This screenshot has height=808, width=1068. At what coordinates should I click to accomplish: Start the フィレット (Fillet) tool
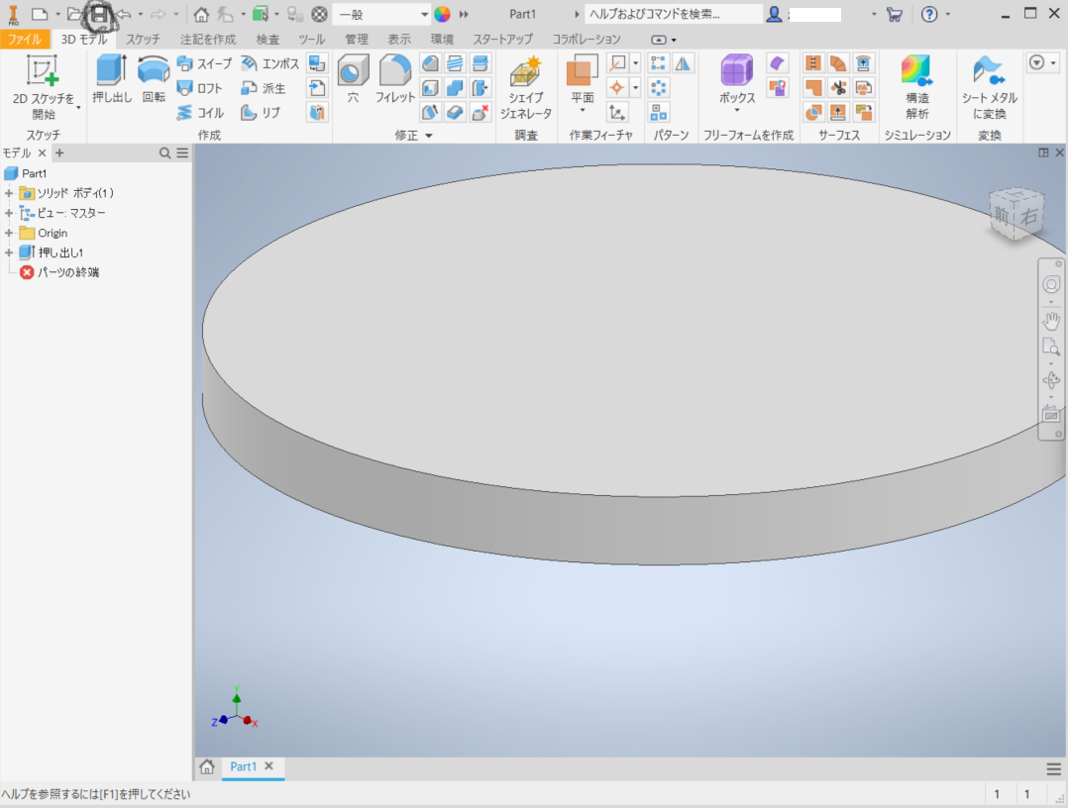click(395, 78)
